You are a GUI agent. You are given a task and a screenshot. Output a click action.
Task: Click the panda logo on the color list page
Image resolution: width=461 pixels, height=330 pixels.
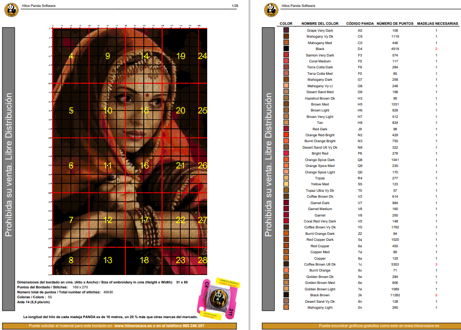tap(271, 10)
